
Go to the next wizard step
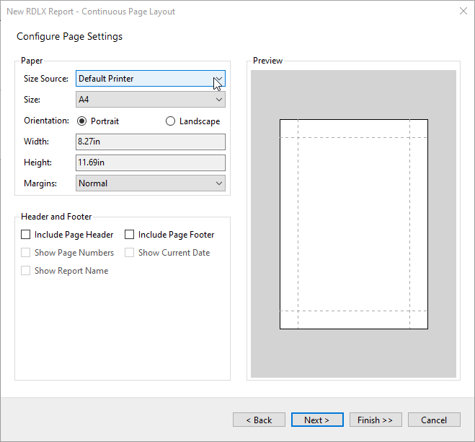coord(317,420)
